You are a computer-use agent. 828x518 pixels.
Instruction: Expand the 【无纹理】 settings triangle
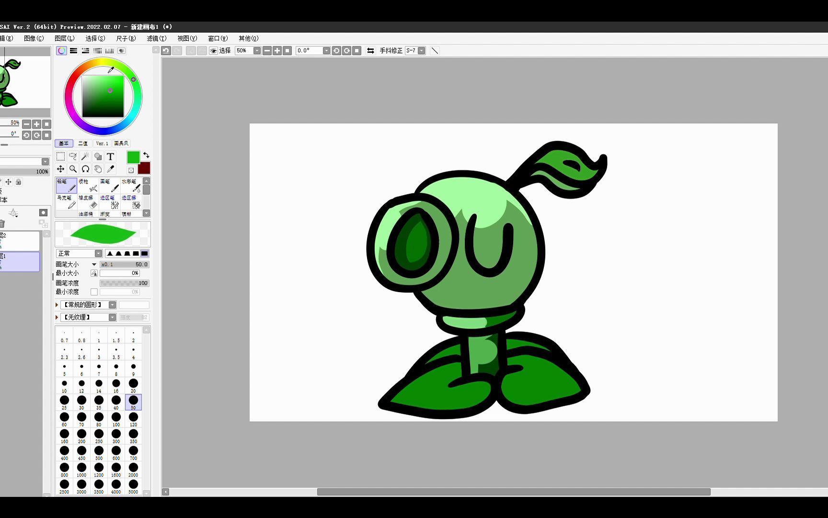(x=57, y=317)
